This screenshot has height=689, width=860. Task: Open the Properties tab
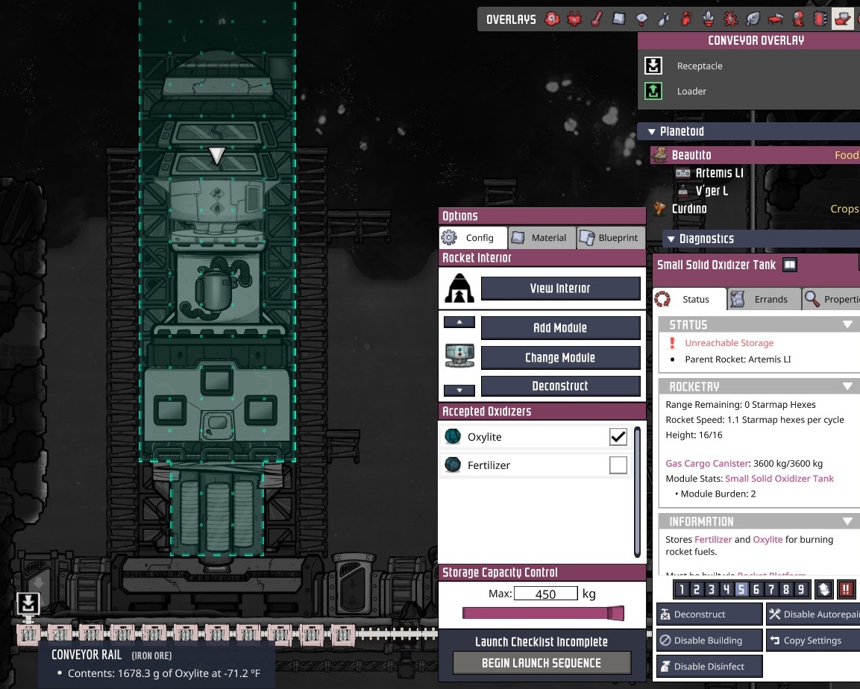tap(832, 299)
